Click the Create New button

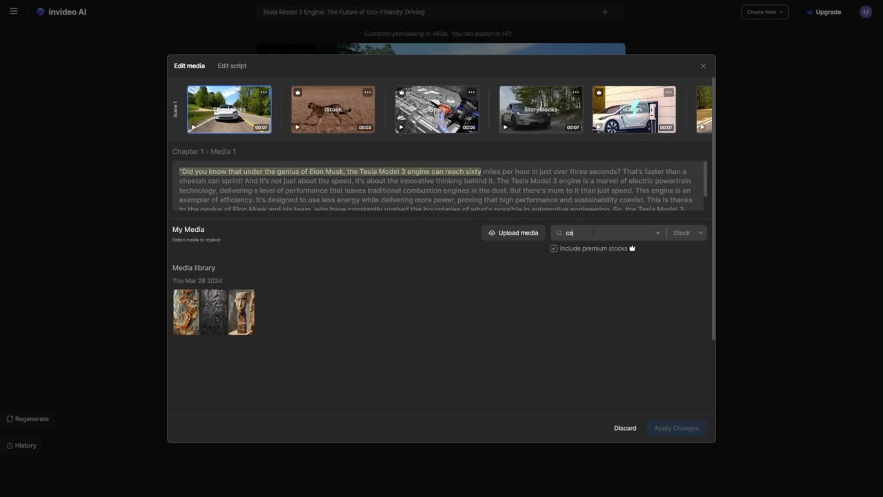click(764, 12)
